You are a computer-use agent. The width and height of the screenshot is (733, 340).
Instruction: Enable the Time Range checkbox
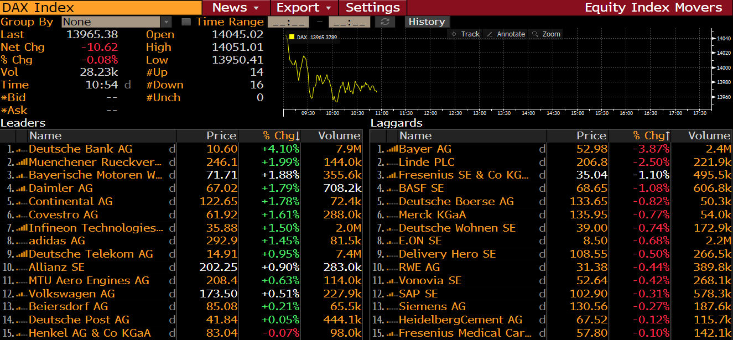coord(186,22)
